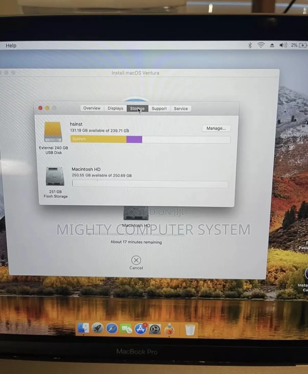Open the Trash in the Dock

pyautogui.click(x=190, y=330)
